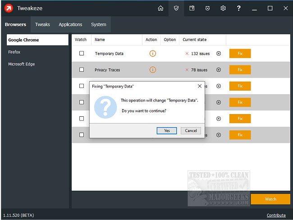This screenshot has height=220, width=293.
Task: Toggle Watch checkbox in sixth row
Action: point(82,135)
